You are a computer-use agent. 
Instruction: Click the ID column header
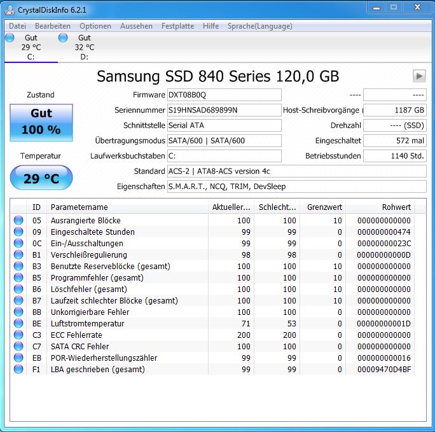(36, 207)
